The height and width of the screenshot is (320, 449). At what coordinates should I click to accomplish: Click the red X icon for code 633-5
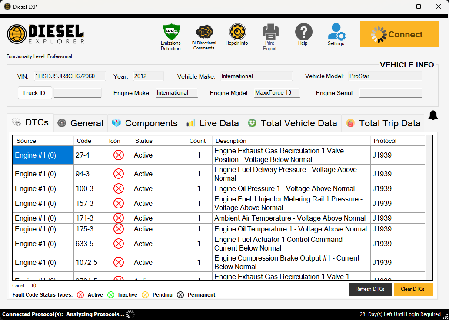tap(119, 244)
